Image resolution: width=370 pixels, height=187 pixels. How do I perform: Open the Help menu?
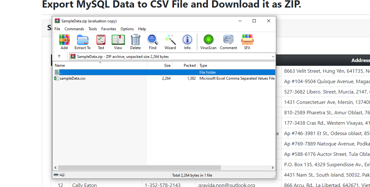pos(142,29)
